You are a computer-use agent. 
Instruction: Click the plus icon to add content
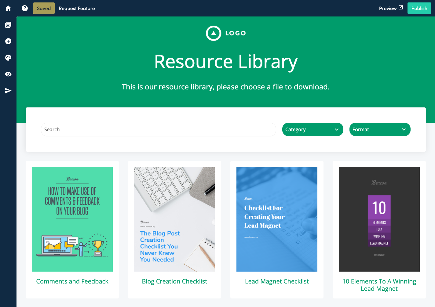click(8, 41)
